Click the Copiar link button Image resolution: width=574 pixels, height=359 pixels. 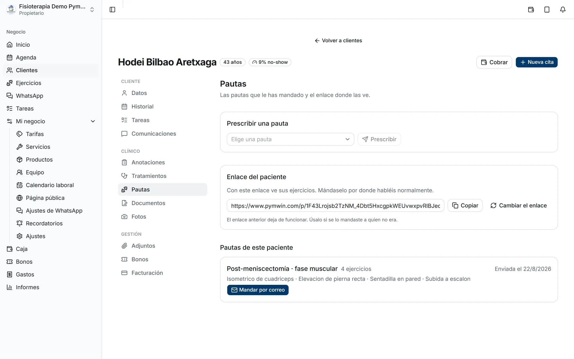tap(465, 206)
